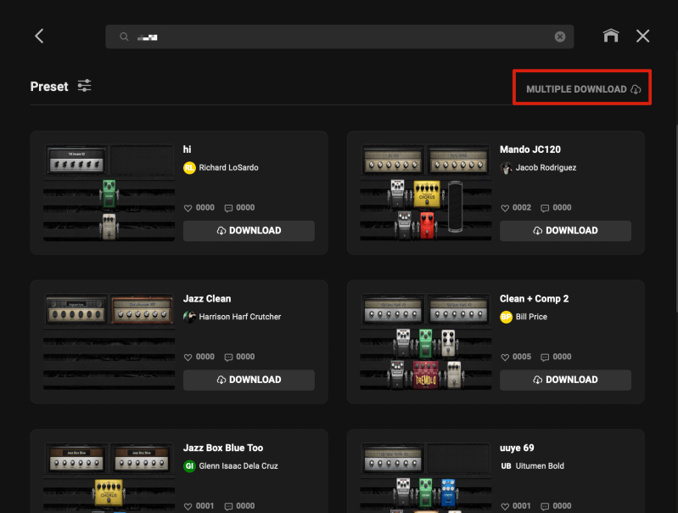Download the 'hi' preset
This screenshot has height=513, width=678.
[249, 231]
